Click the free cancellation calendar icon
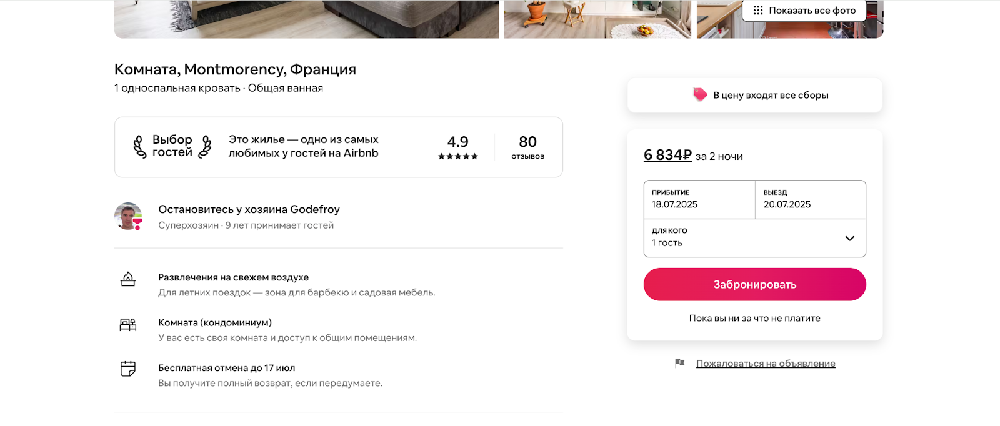 tap(128, 369)
